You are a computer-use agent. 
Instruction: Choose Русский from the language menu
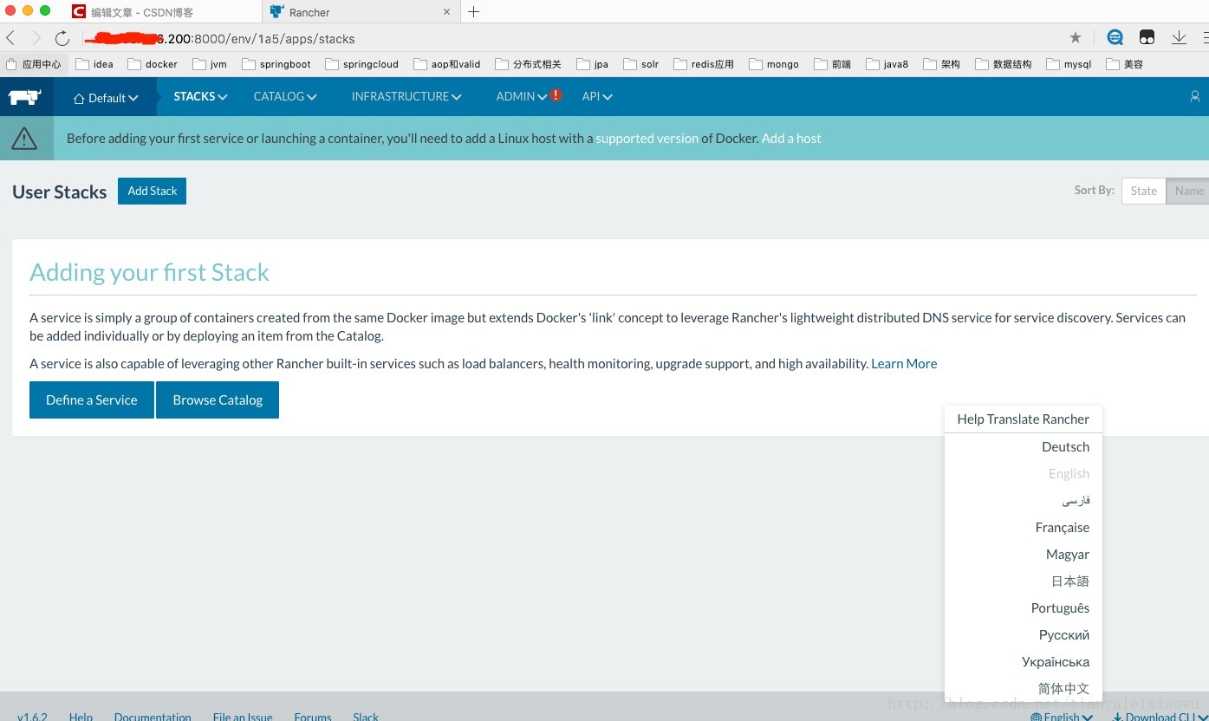[1024, 634]
